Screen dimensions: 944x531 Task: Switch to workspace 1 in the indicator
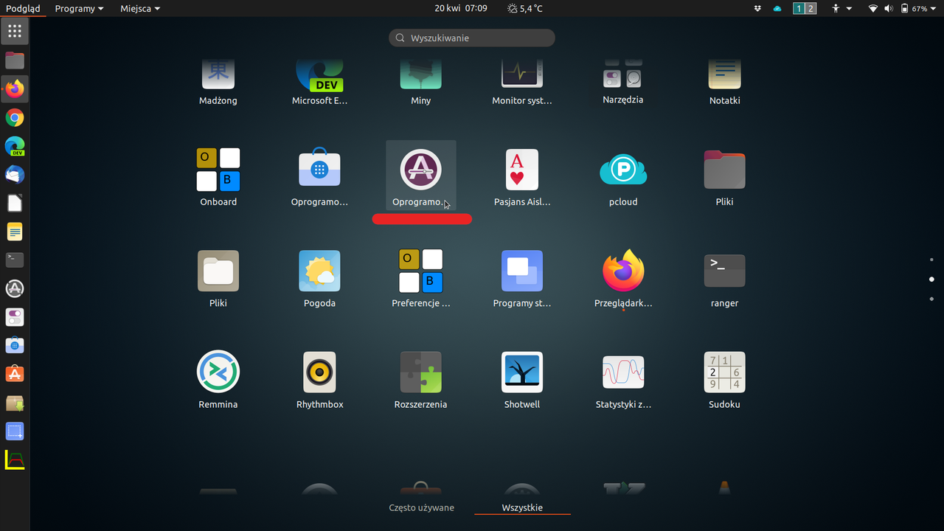click(x=799, y=9)
